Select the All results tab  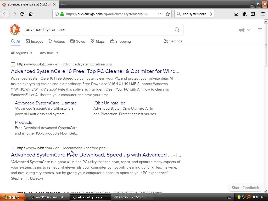15,41
